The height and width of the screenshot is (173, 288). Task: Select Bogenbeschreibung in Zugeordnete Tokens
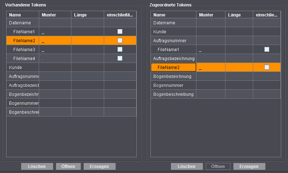click(173, 94)
